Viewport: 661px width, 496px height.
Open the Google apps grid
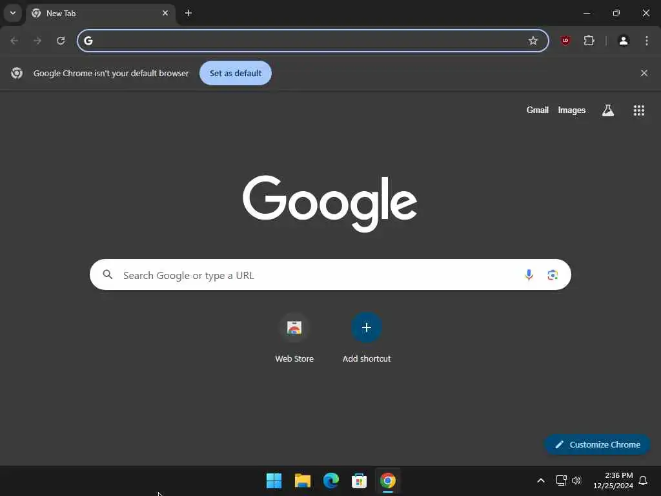(638, 110)
